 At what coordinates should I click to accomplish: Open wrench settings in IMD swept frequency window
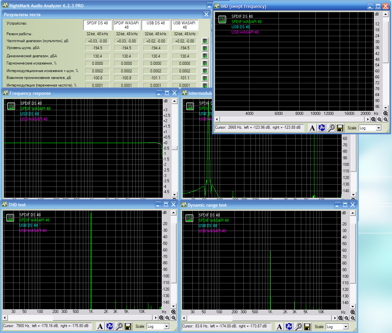click(x=331, y=128)
